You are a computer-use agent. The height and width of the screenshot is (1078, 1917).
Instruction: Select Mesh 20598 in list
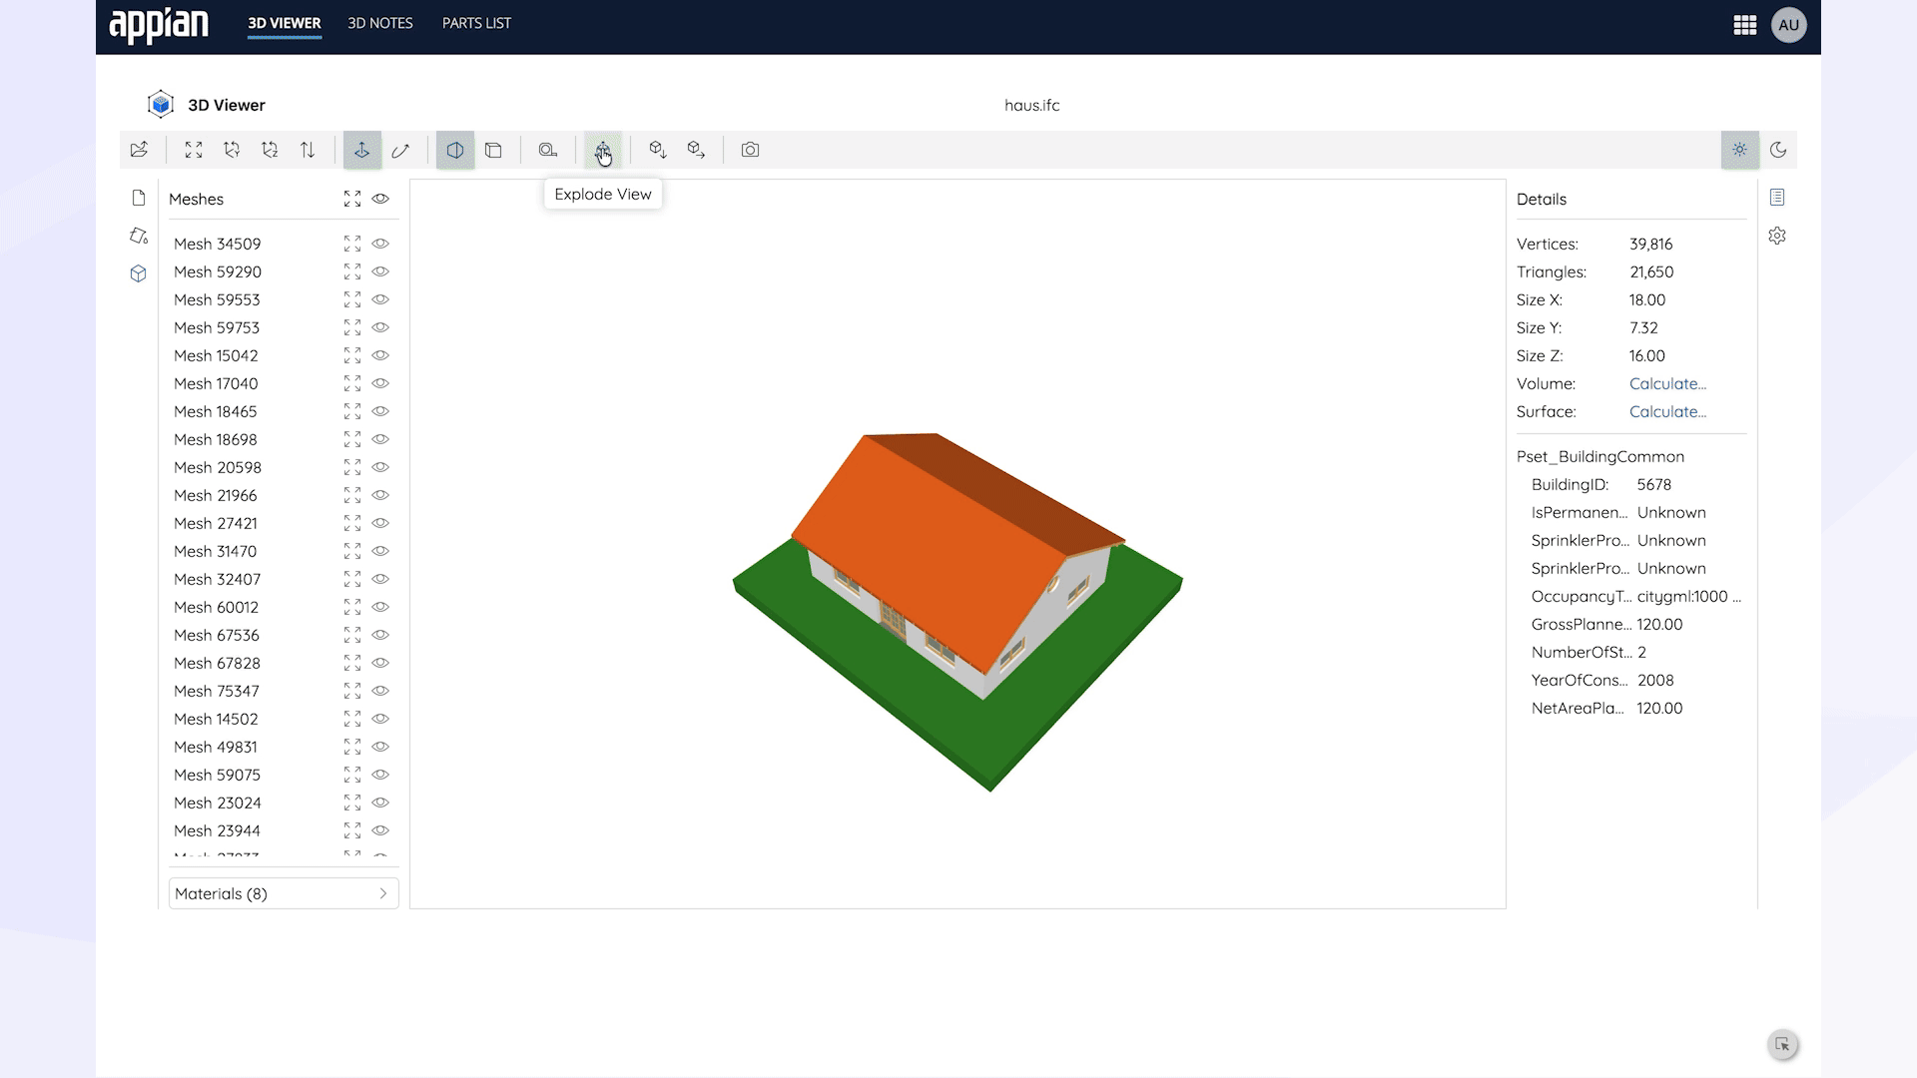pyautogui.click(x=218, y=467)
